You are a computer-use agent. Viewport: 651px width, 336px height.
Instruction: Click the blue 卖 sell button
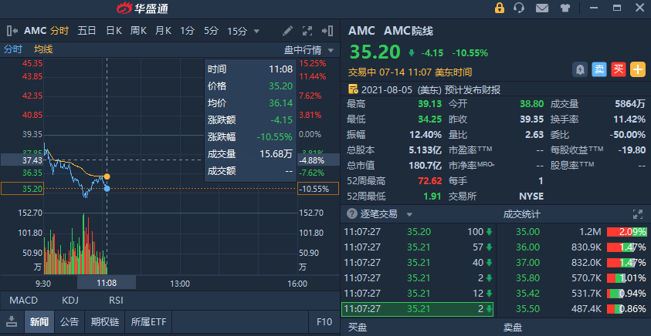tap(598, 69)
